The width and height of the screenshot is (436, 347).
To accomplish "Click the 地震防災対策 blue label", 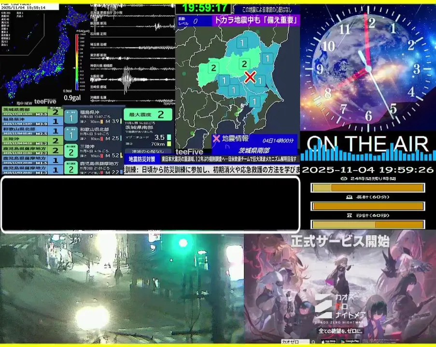I will point(142,160).
